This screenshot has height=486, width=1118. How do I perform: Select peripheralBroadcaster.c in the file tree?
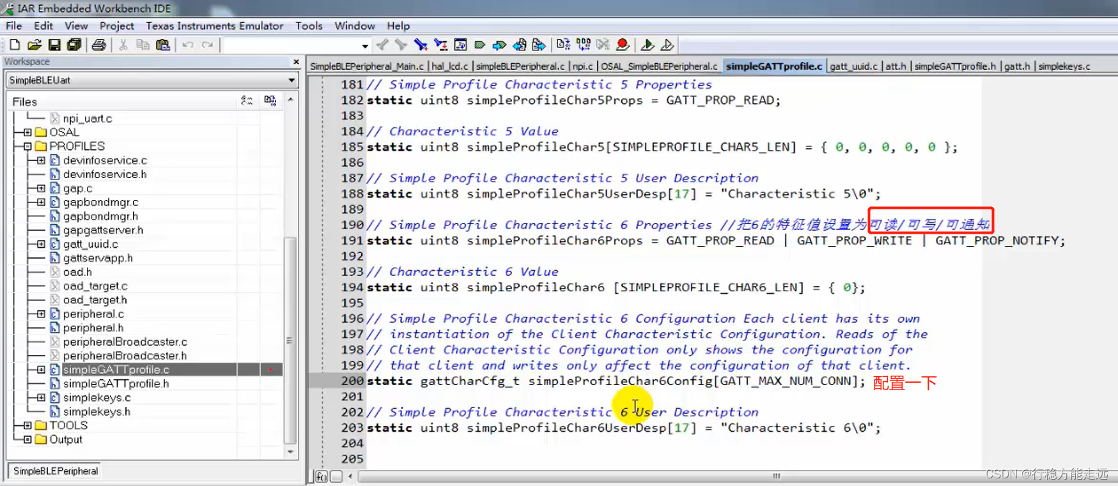[x=125, y=342]
